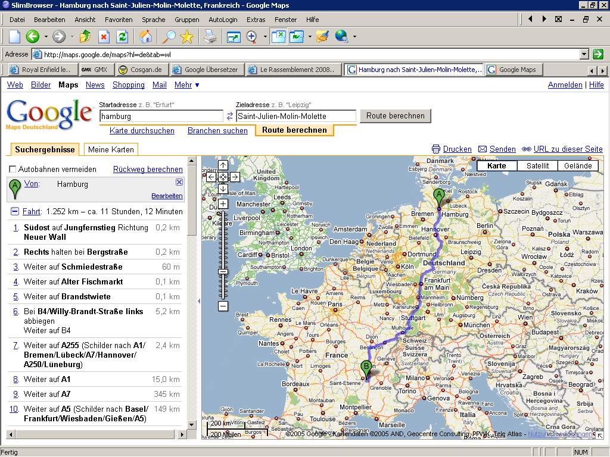The image size is (610, 457).
Task: Switch map view to Gelände
Action: coord(577,166)
